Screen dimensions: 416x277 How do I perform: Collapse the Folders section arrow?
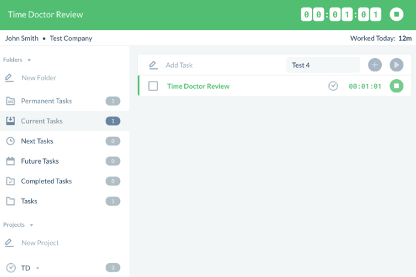(x=29, y=60)
